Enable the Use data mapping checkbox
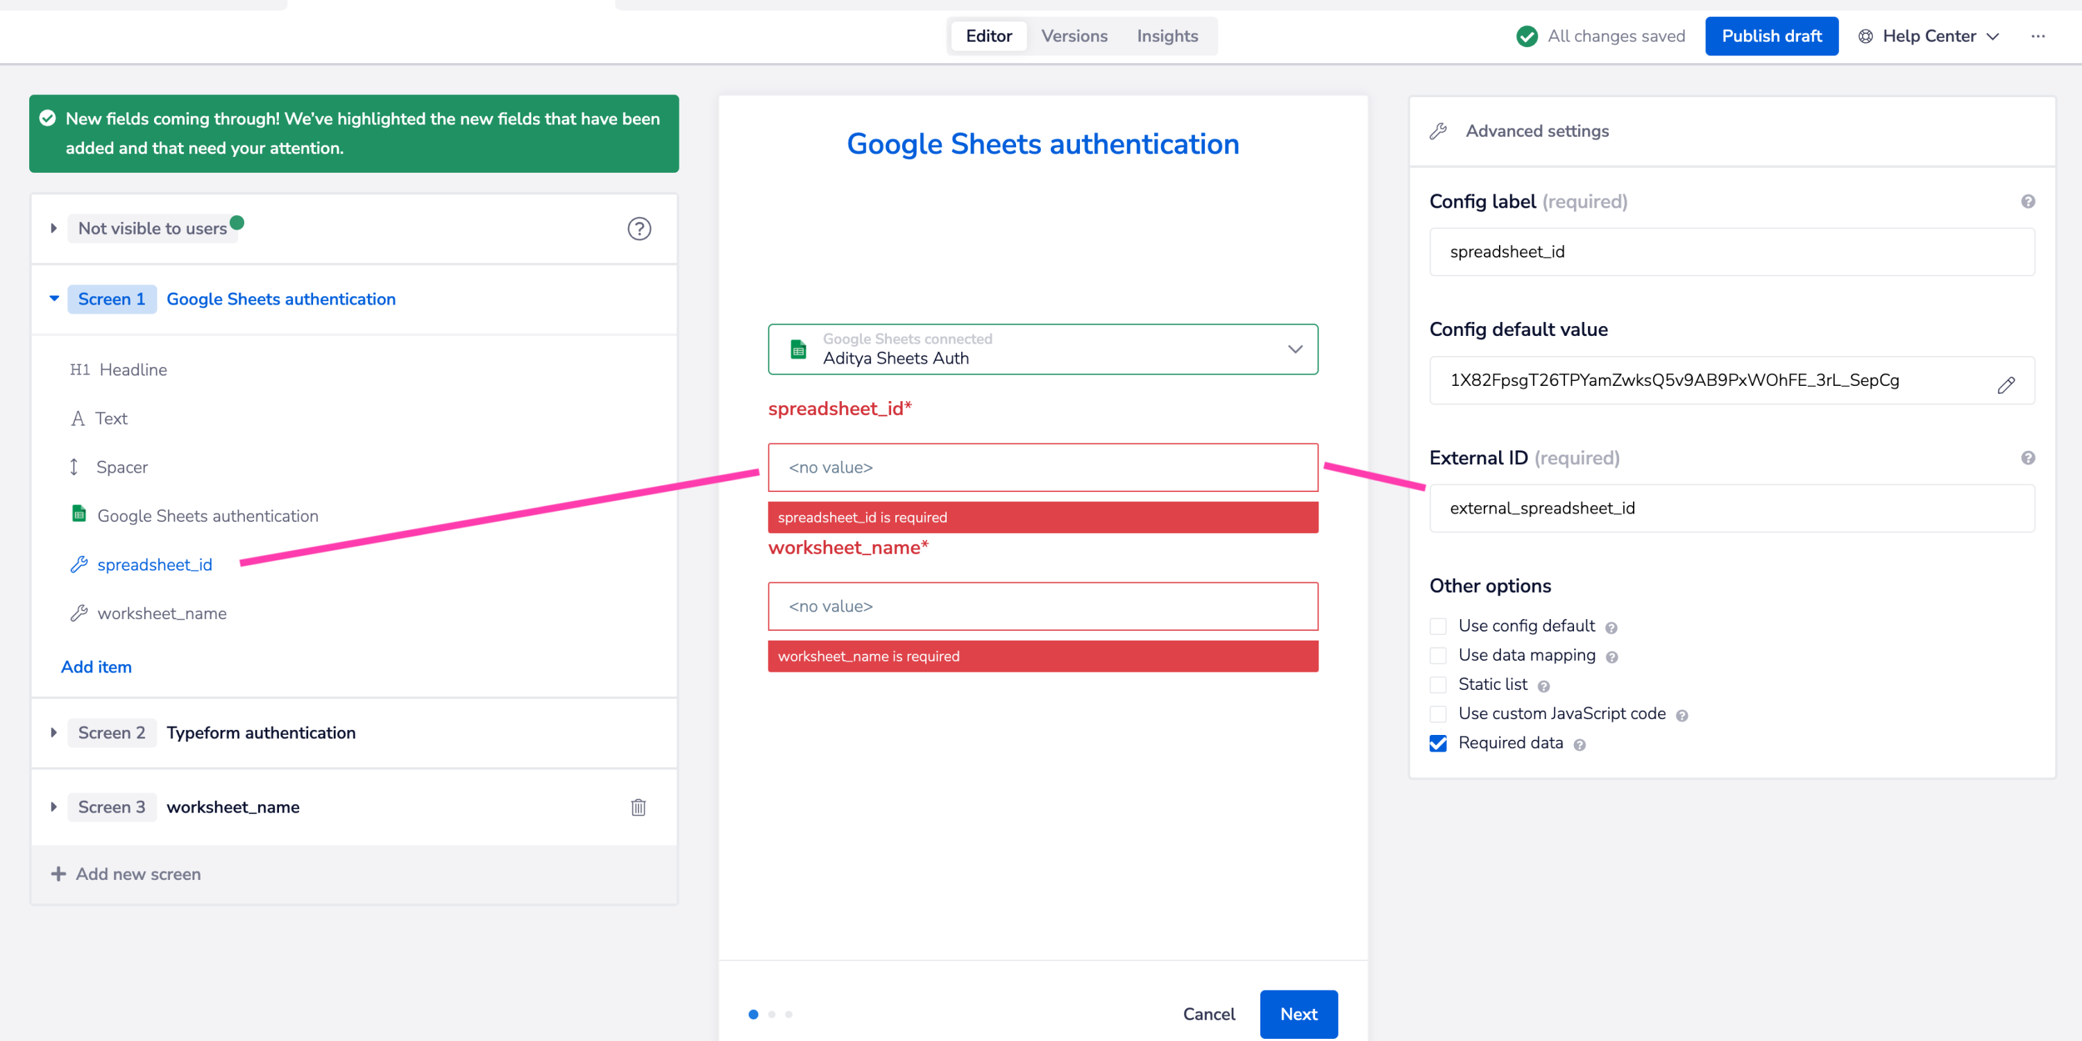This screenshot has height=1041, width=2082. point(1437,655)
